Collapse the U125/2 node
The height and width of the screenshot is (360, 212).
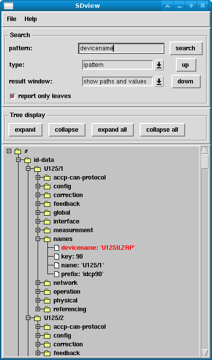[x=28, y=318]
